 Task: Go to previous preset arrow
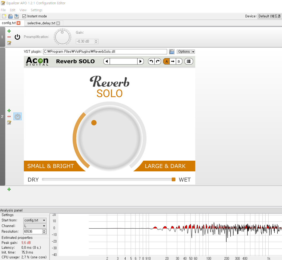(x=107, y=61)
